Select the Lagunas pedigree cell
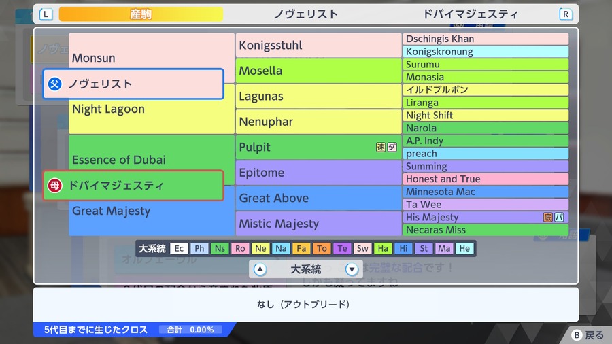 pos(318,97)
